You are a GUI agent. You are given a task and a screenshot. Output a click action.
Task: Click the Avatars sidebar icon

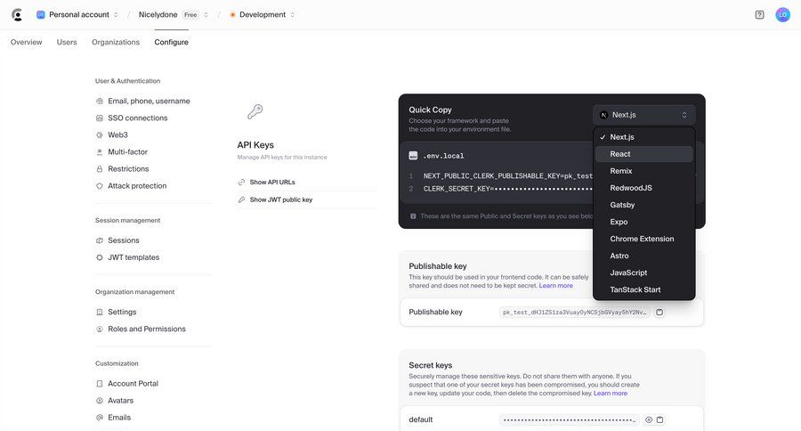[x=100, y=401]
